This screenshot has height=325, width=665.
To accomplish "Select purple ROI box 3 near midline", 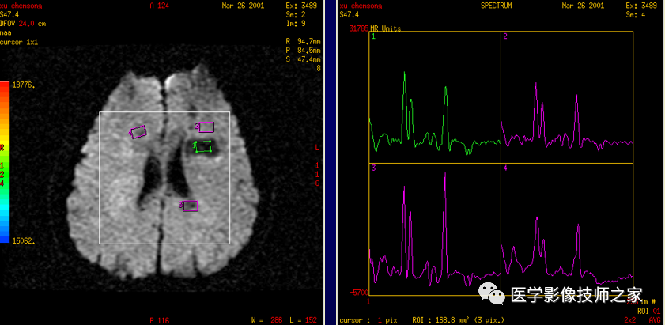I will click(x=191, y=206).
